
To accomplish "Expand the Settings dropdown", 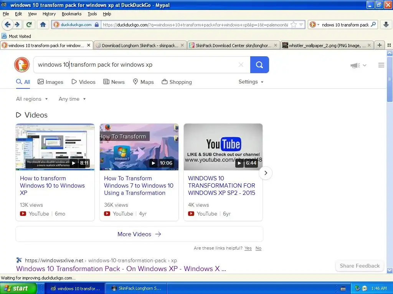I will (251, 82).
